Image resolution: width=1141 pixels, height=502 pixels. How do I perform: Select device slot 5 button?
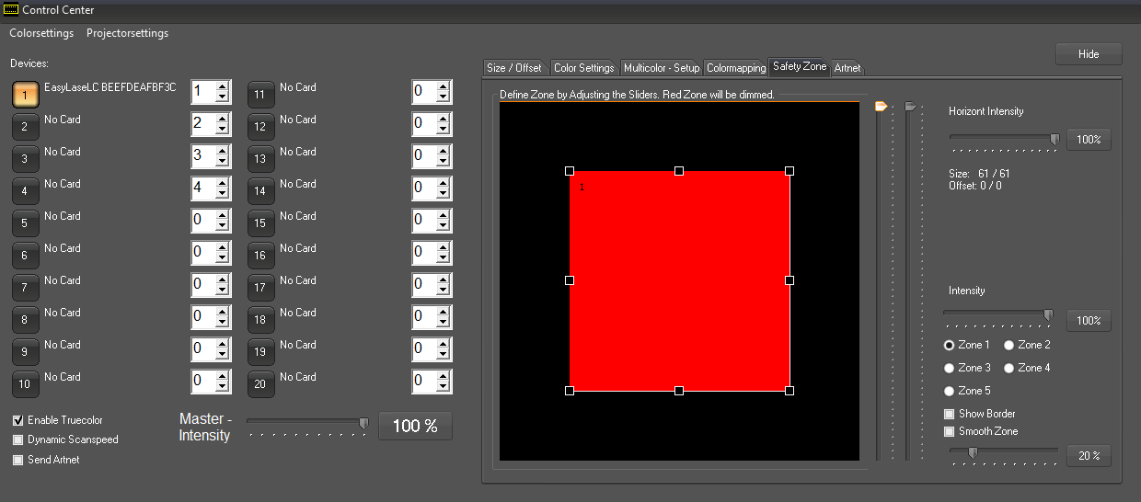25,222
